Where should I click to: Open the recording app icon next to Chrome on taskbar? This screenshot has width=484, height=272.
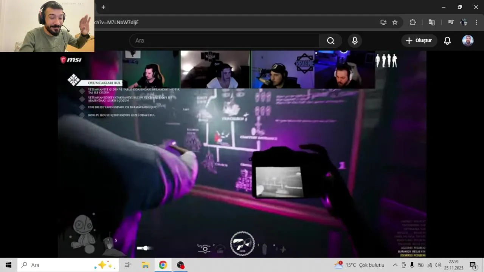click(x=181, y=265)
